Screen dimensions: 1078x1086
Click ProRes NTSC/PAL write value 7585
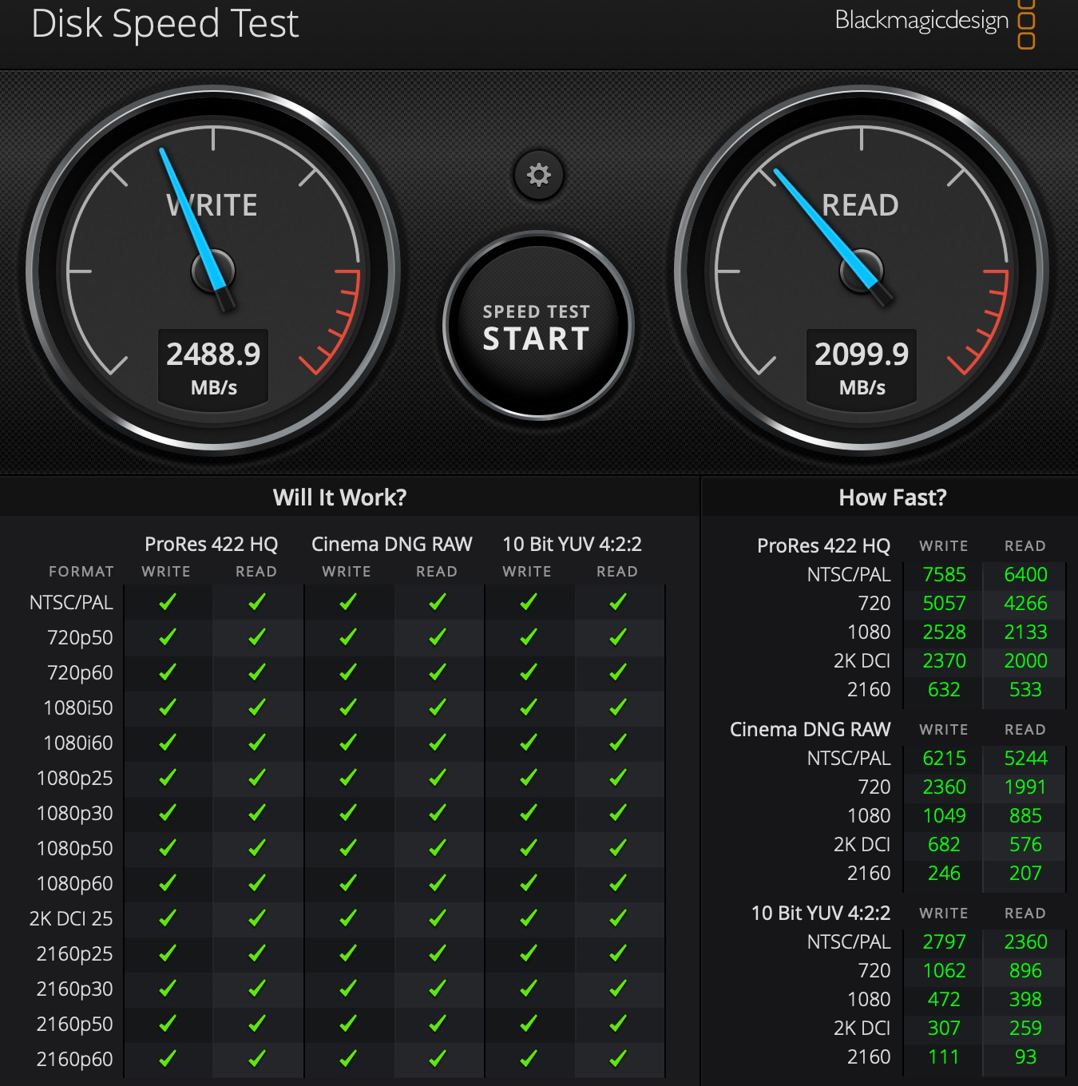944,575
